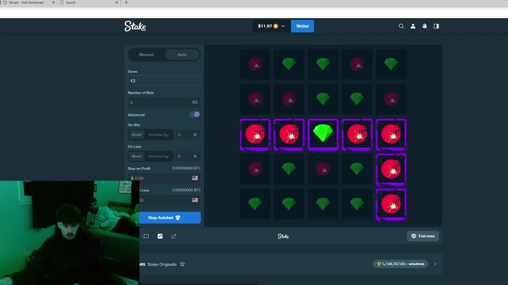Image resolution: width=508 pixels, height=285 pixels.
Task: Open live stats chart icon
Action: pyautogui.click(x=160, y=236)
